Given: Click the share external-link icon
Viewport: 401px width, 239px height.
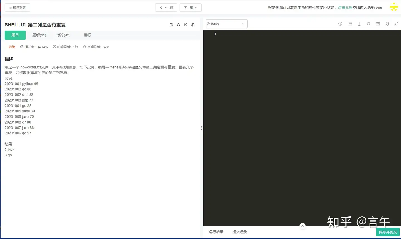Looking at the screenshot, I should click(x=185, y=25).
